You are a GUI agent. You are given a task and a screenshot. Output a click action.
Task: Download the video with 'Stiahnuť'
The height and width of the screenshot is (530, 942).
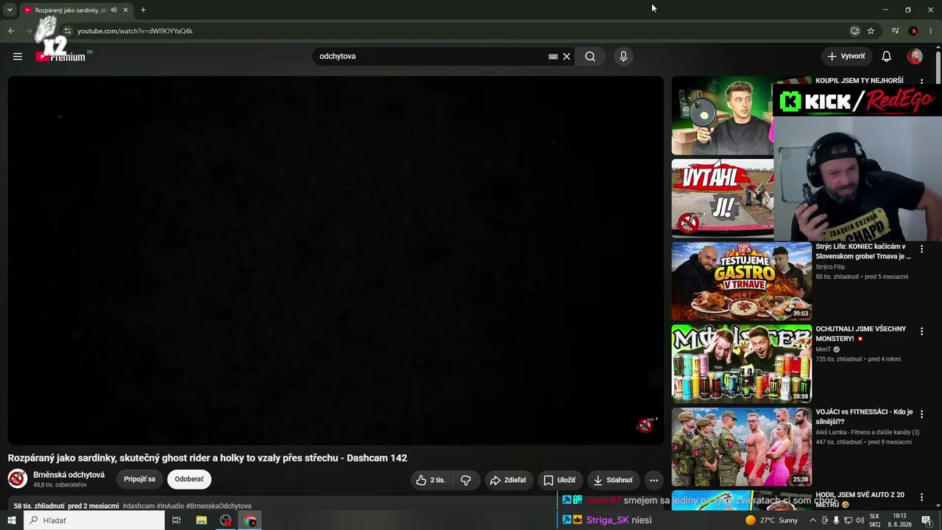(613, 480)
